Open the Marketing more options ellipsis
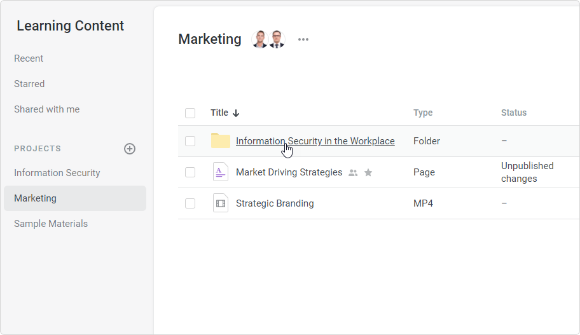Screen dimensions: 580x335 coord(303,39)
